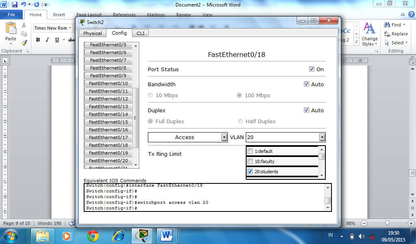The height and width of the screenshot is (244, 416).
Task: Open the Paste options dropdown arrow in Word
Action: (11, 43)
